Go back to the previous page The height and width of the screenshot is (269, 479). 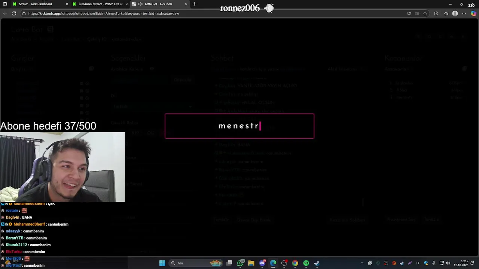tap(5, 13)
